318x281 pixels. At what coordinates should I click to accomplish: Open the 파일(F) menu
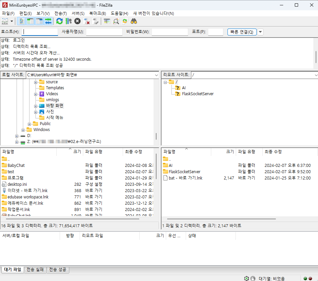point(8,13)
